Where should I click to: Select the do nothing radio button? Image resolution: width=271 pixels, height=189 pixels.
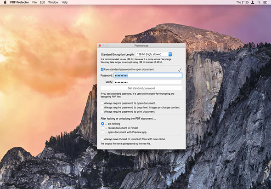coord(102,124)
